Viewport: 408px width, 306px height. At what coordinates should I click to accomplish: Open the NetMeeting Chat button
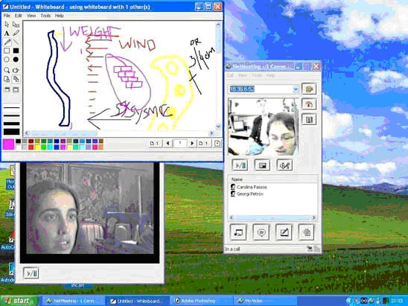pyautogui.click(x=261, y=232)
